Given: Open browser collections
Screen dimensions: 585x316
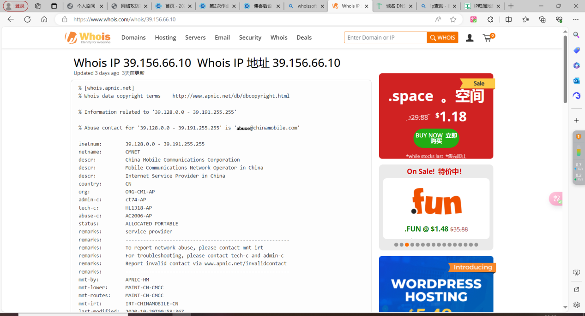Looking at the screenshot, I should 543,19.
